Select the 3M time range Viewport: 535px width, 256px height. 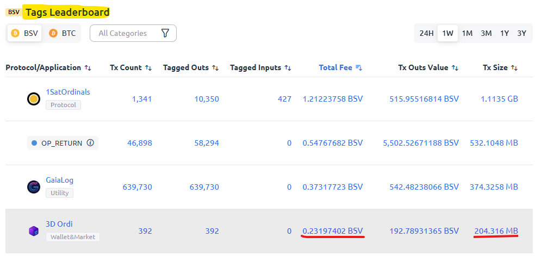(486, 33)
